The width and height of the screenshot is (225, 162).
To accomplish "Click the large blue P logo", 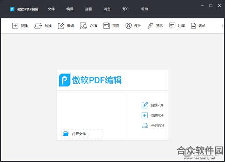I will 65,80.
